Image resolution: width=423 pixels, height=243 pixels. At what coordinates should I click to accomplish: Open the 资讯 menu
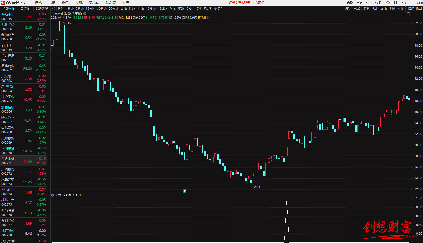pos(65,3)
